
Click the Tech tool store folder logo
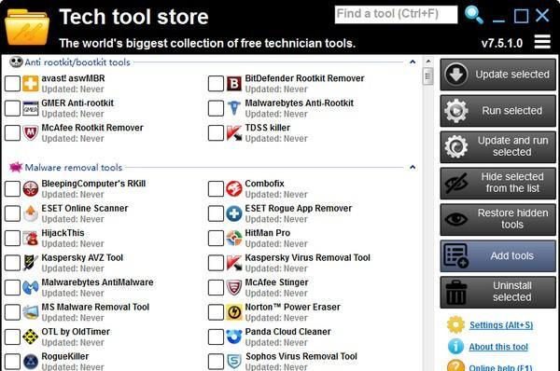pos(27,28)
